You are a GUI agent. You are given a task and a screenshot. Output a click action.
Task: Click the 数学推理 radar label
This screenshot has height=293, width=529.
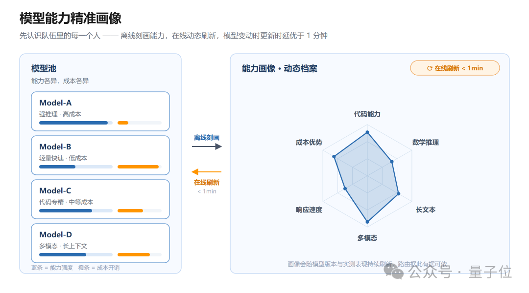click(x=426, y=142)
